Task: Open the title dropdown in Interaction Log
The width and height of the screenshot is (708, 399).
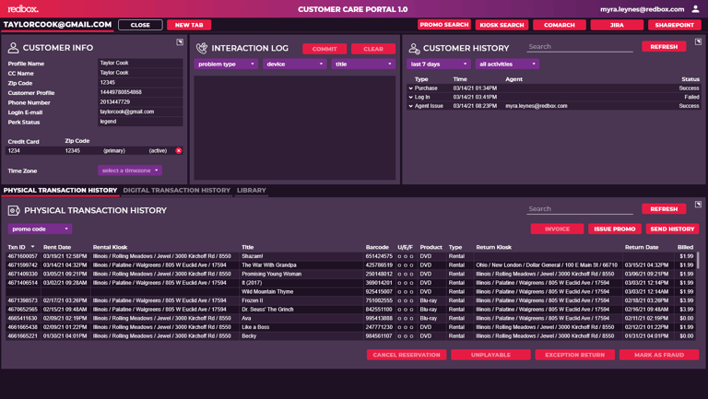Action: click(x=363, y=65)
